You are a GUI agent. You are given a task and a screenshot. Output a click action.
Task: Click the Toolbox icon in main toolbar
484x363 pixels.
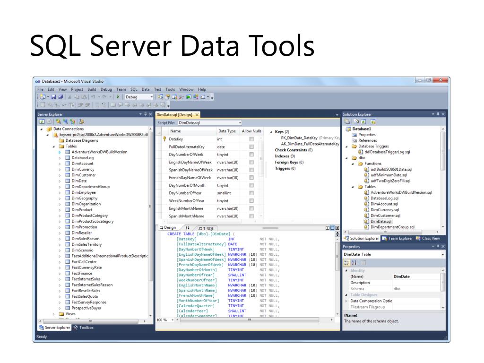pyautogui.click(x=181, y=97)
